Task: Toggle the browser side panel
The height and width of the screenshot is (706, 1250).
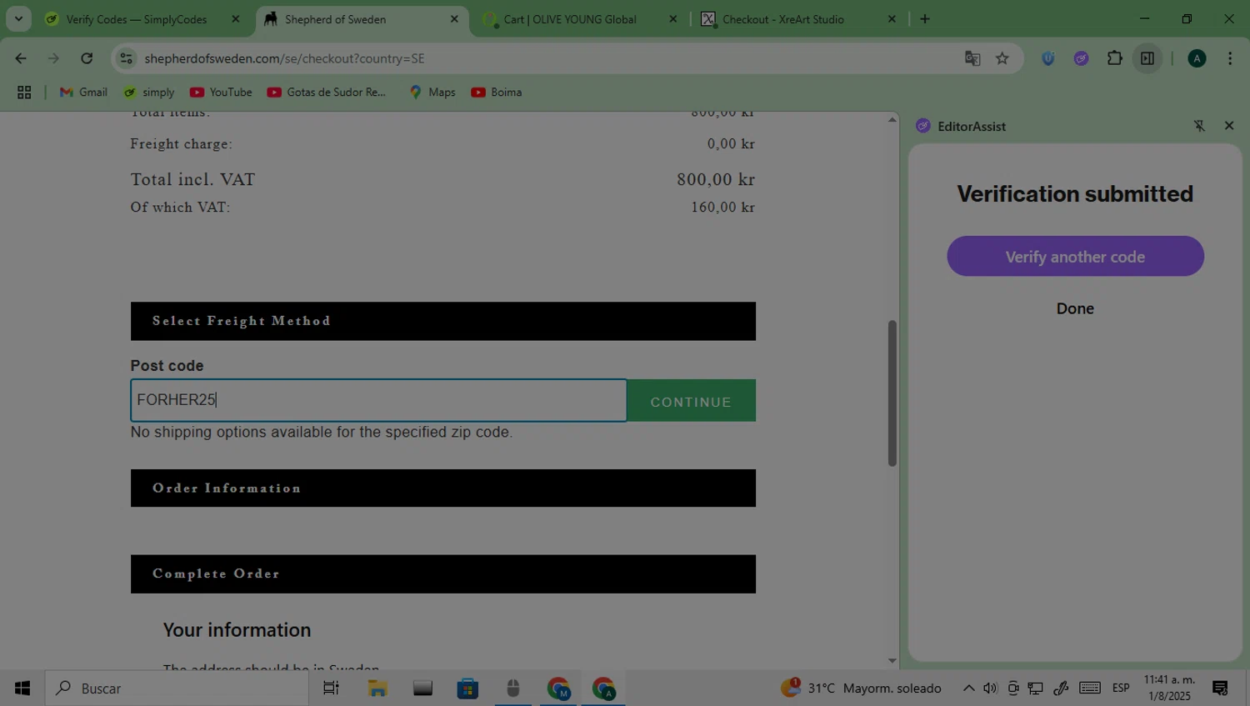Action: [x=1147, y=58]
